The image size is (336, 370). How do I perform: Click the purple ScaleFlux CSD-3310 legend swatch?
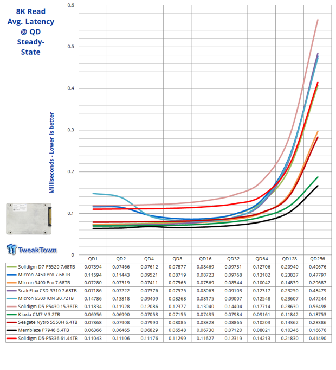pos(11,291)
